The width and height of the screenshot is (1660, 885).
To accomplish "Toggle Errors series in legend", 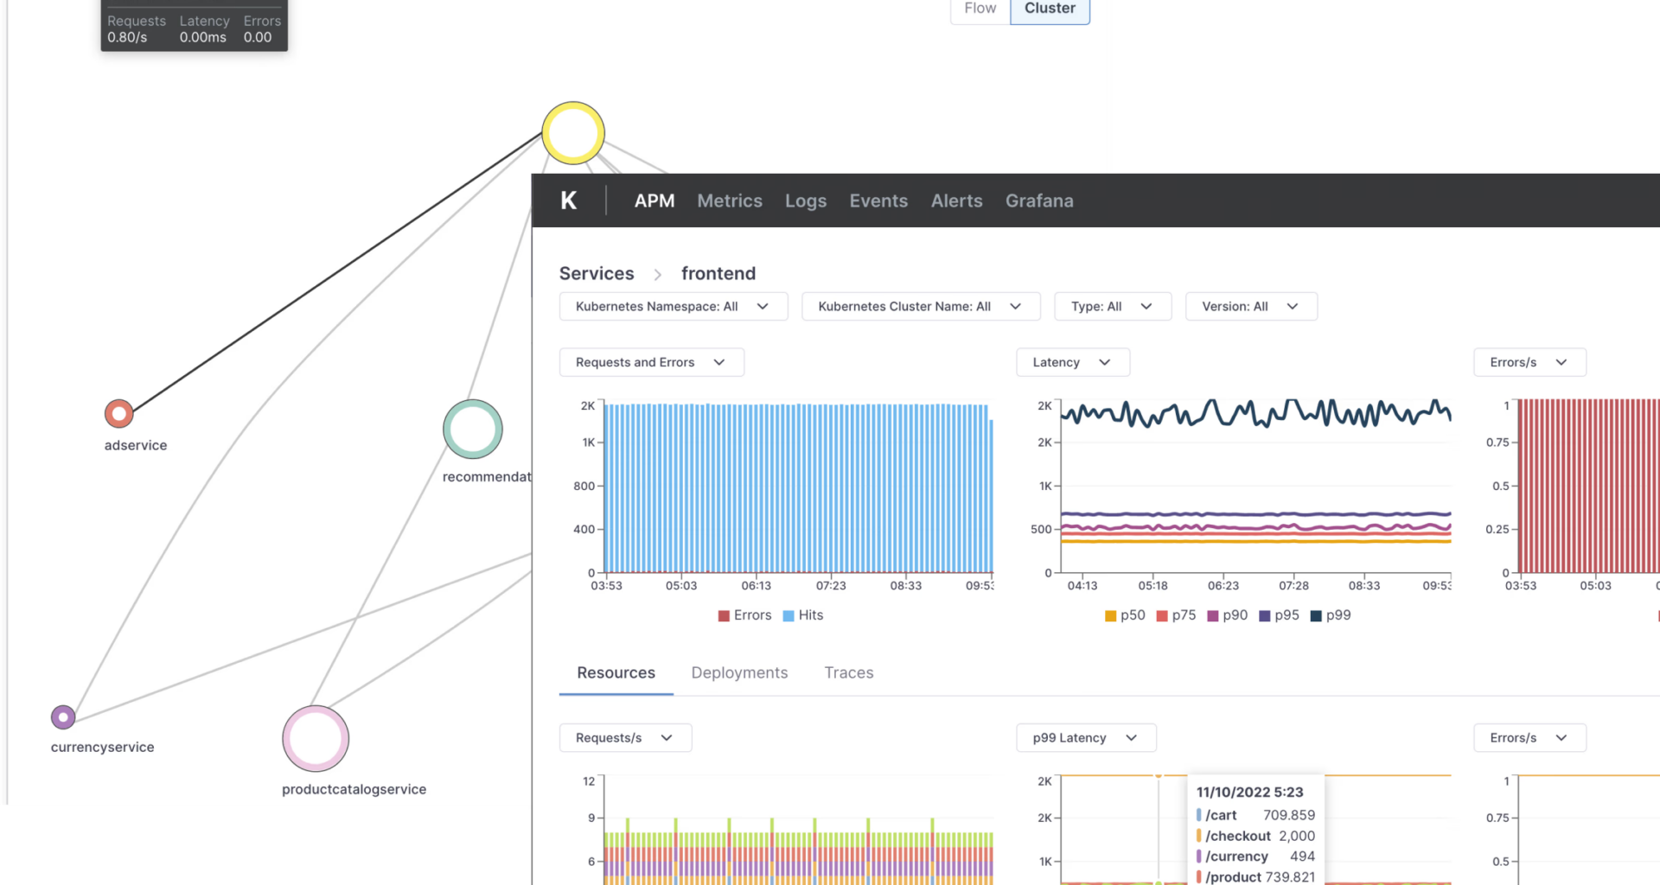I will [744, 615].
